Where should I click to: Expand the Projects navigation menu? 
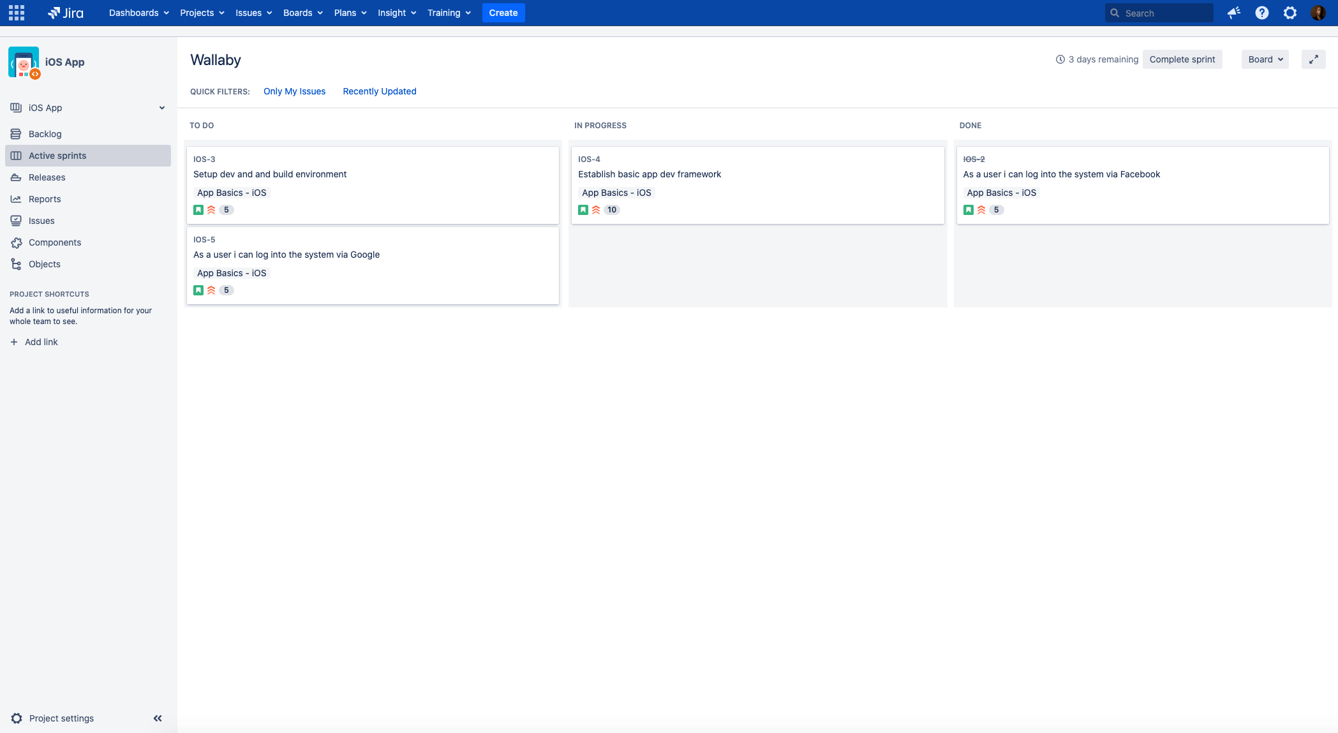coord(200,13)
